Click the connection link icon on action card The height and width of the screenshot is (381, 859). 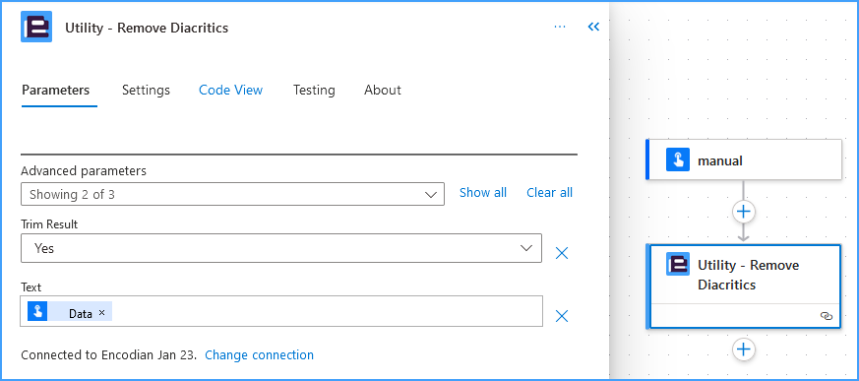pyautogui.click(x=827, y=316)
